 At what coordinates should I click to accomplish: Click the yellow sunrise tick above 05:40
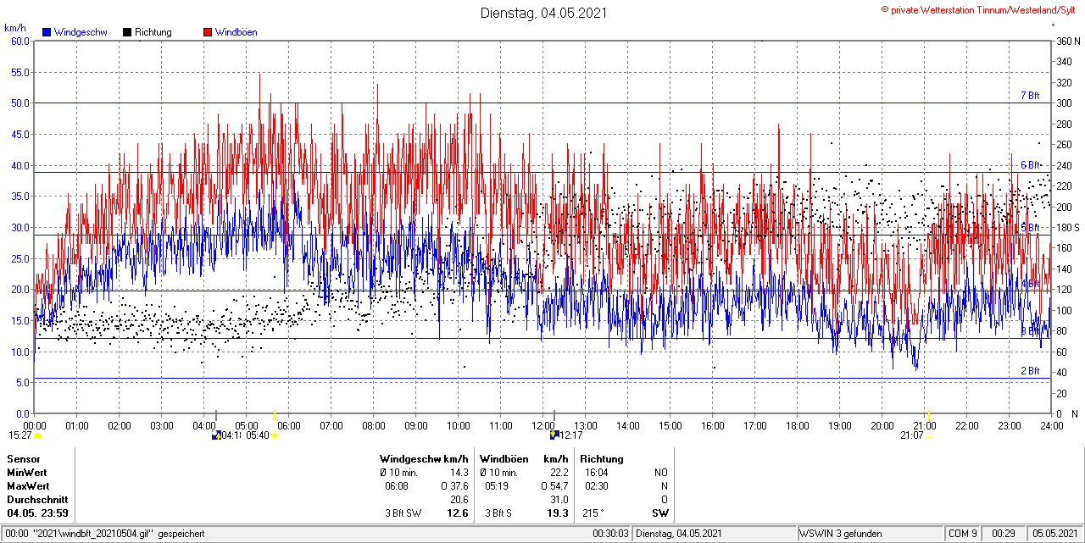pyautogui.click(x=275, y=414)
